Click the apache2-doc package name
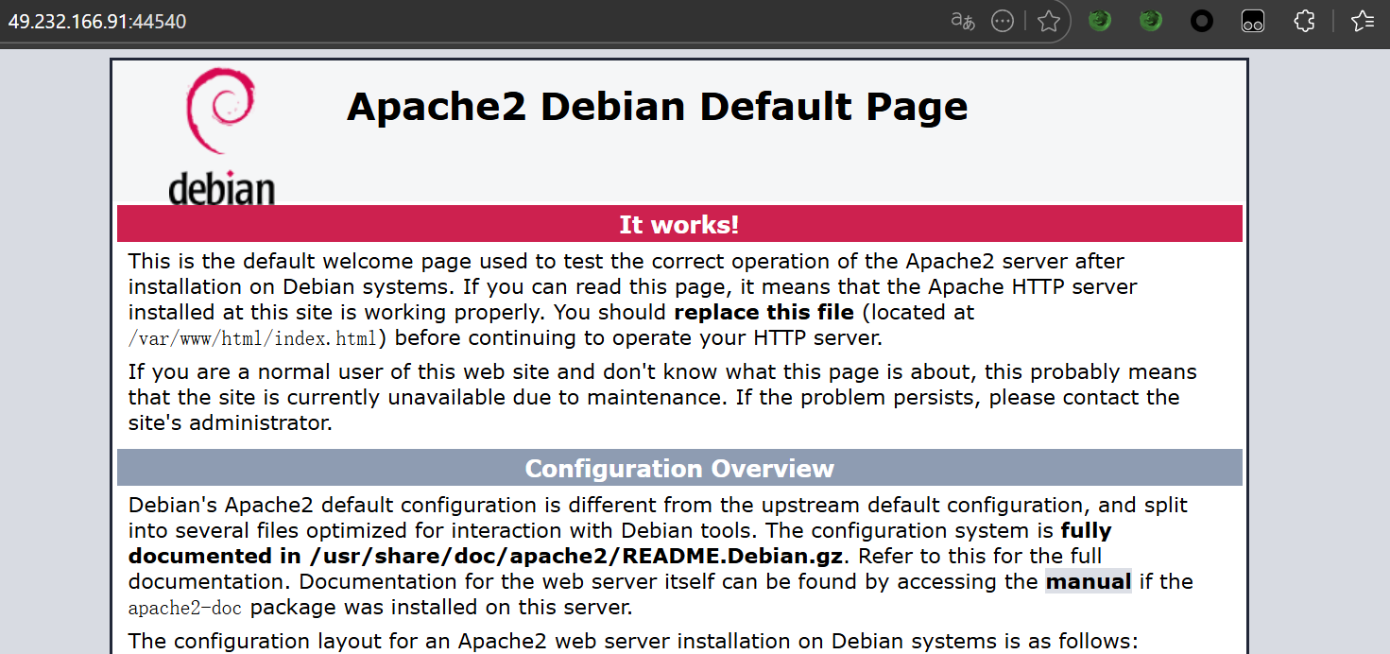Viewport: 1390px width, 654px height. coord(186,607)
